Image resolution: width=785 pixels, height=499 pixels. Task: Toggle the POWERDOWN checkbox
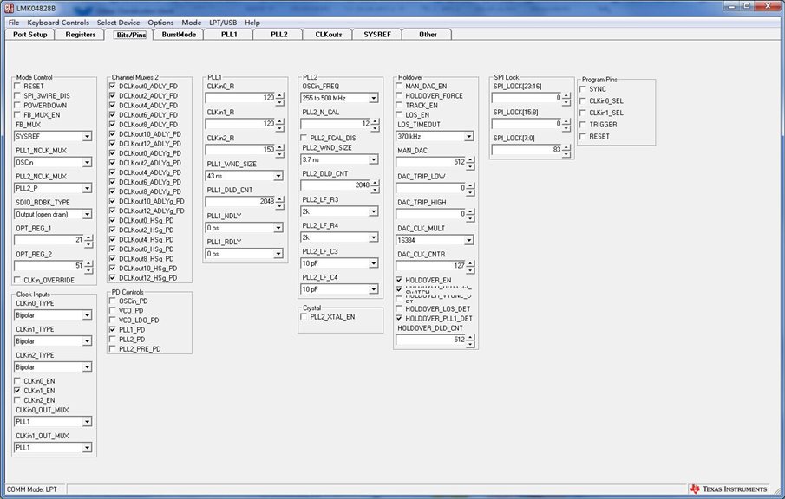[x=17, y=105]
